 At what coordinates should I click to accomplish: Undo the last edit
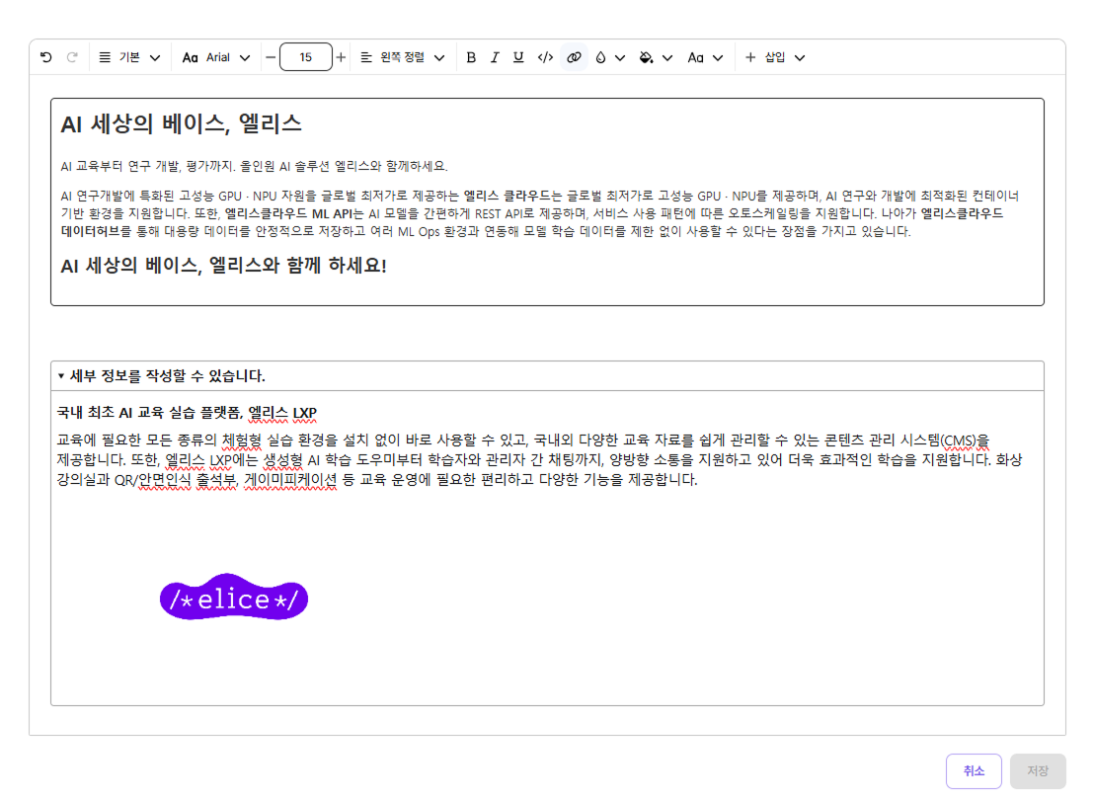point(46,57)
